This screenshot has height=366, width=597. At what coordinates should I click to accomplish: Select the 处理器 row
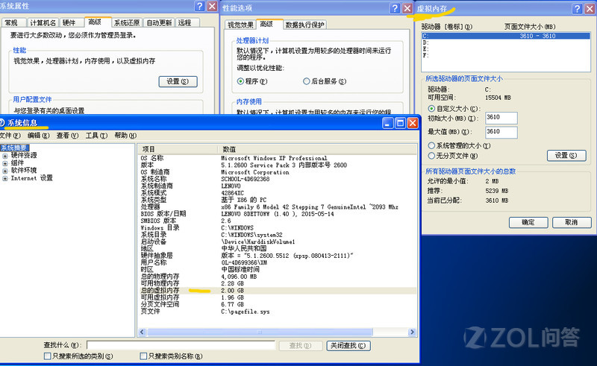(x=277, y=206)
